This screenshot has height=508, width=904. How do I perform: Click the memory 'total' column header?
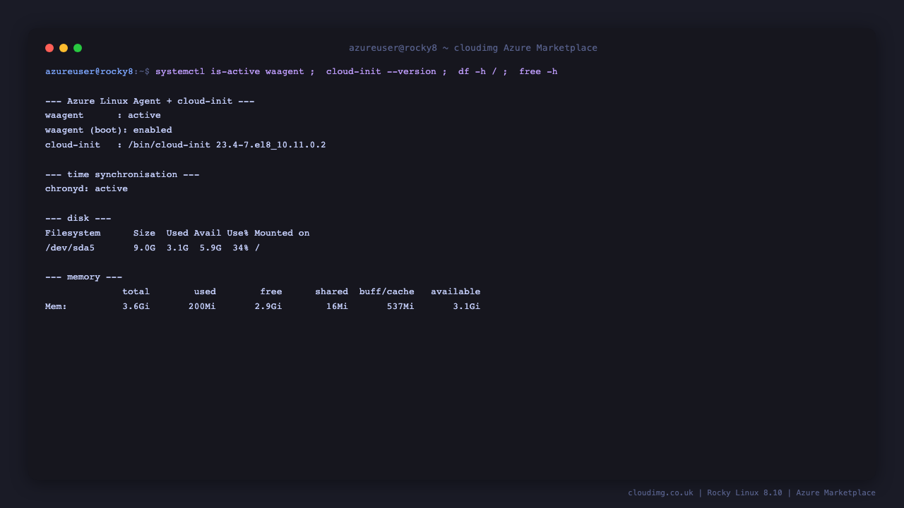[136, 291]
